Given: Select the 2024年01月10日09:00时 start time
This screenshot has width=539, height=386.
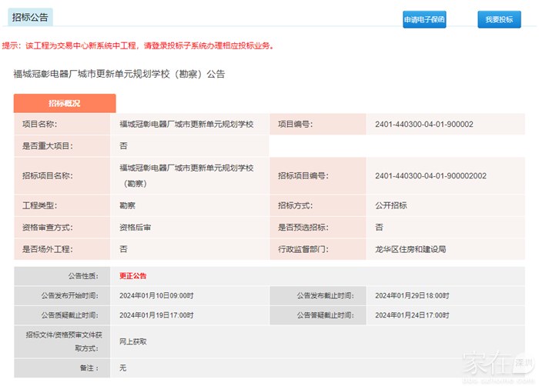Looking at the screenshot, I should click(156, 295).
